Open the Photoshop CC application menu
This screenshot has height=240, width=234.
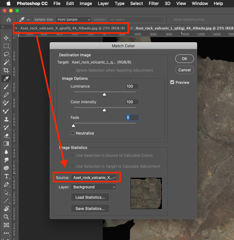(x=32, y=3)
